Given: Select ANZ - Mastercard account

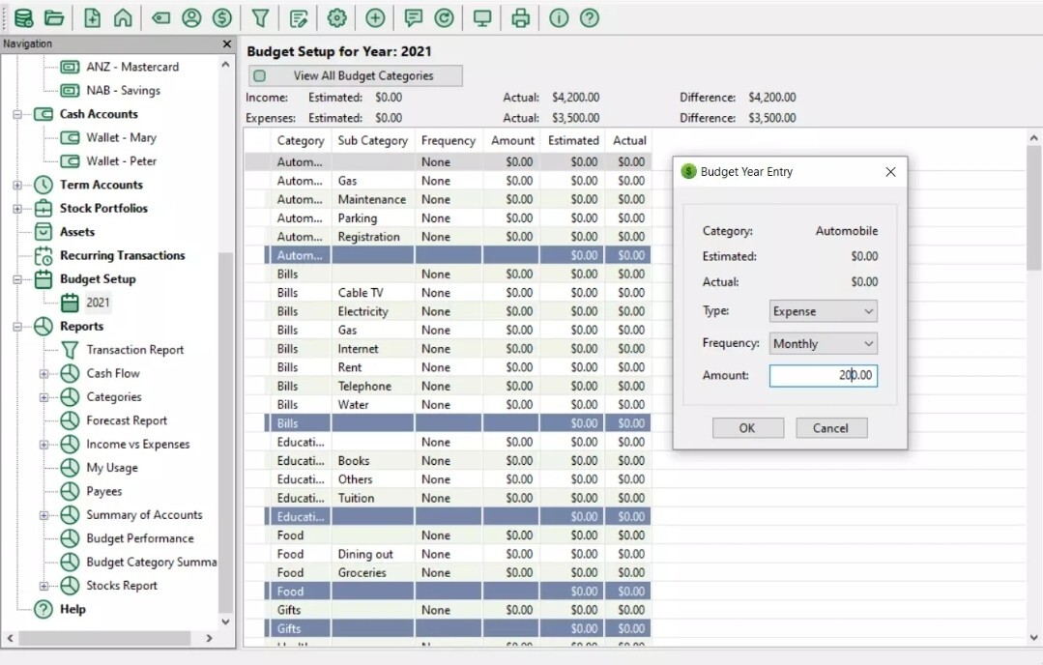Looking at the screenshot, I should pos(132,67).
